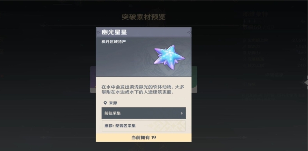Click the 枫丹区域特产 label
The image size is (308, 151).
pyautogui.click(x=114, y=42)
